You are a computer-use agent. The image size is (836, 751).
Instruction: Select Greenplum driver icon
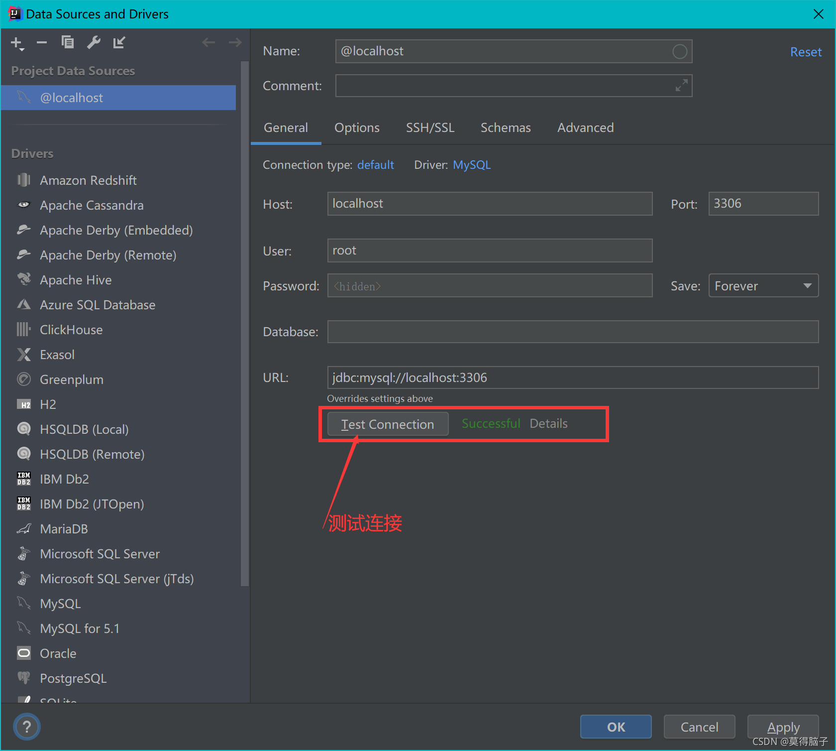point(24,379)
